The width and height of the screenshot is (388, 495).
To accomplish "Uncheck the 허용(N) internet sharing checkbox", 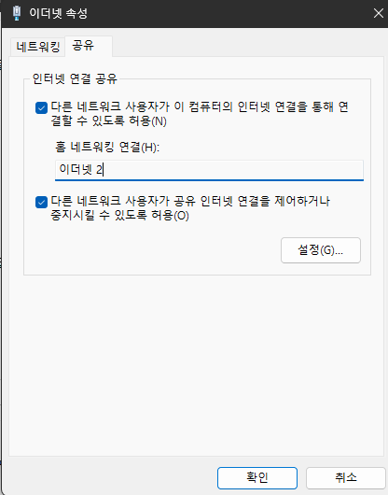I will point(41,107).
